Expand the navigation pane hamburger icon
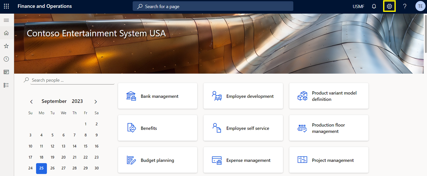 click(6, 20)
